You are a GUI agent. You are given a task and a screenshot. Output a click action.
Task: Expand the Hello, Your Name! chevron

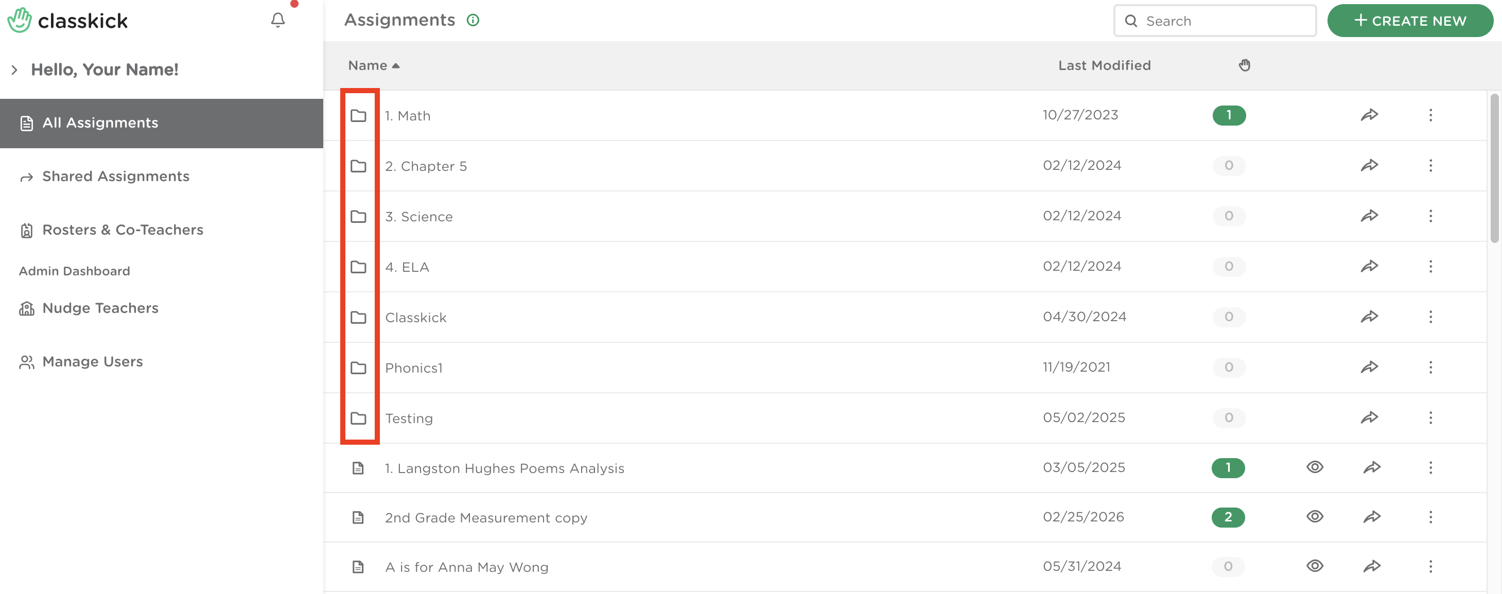14,70
